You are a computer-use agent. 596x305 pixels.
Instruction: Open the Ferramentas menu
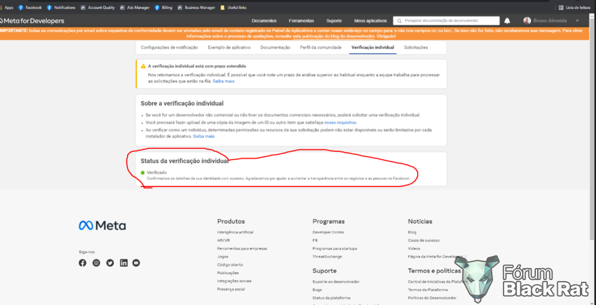click(x=301, y=21)
